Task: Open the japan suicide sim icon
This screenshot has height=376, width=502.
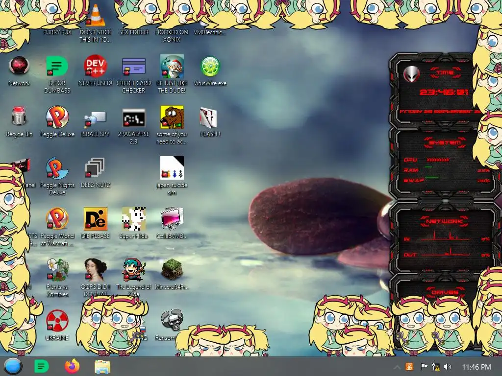Action: [172, 168]
